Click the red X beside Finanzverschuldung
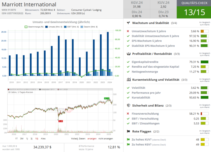The width and height of the screenshot is (211, 152). click(128, 114)
